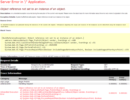Viewport: 130px width, 100px height.
Task: Click the "Session Id:" label
Action: (6, 65)
